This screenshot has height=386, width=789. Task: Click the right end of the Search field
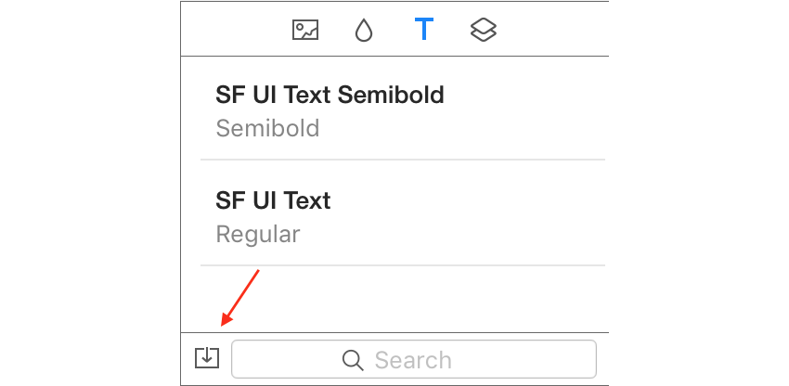click(578, 359)
